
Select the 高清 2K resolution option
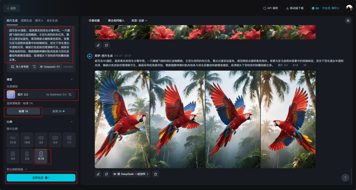(x=59, y=111)
